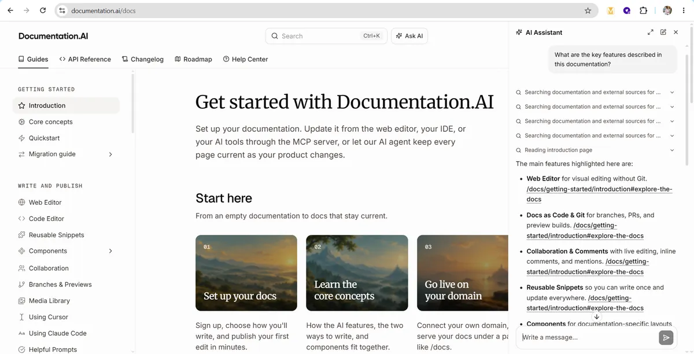This screenshot has height=354, width=694.
Task: Click the left sidebar scrollbar
Action: (x=132, y=104)
